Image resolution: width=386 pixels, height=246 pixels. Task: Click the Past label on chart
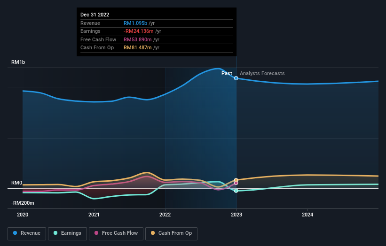(x=227, y=73)
